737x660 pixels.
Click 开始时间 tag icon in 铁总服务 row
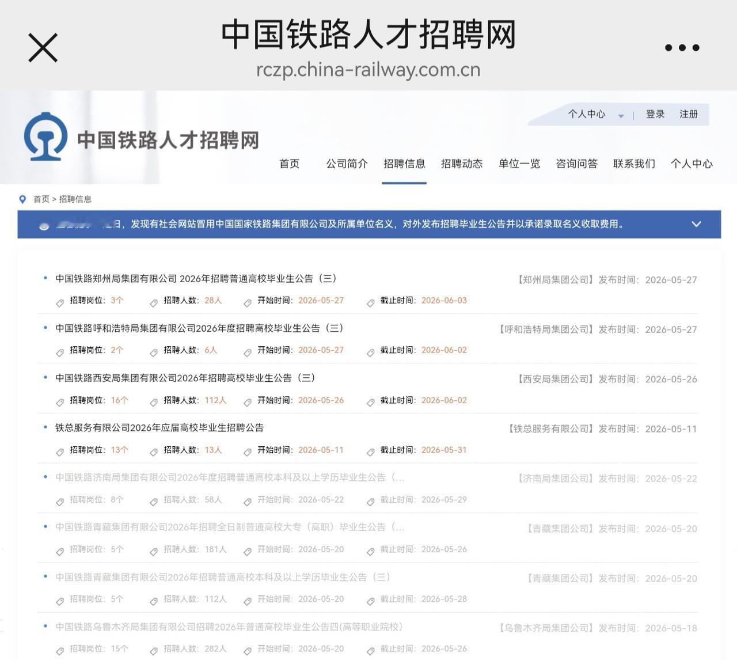(248, 452)
